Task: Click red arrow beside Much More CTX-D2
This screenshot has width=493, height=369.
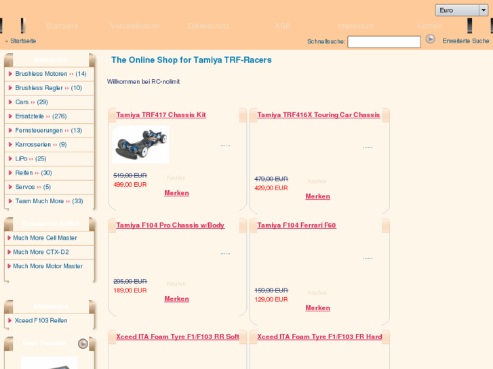Action: (x=9, y=252)
